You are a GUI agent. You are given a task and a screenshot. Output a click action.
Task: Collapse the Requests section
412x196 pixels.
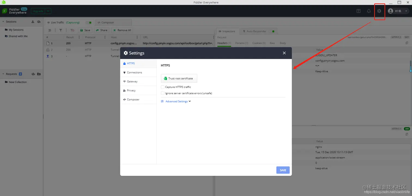click(3, 74)
